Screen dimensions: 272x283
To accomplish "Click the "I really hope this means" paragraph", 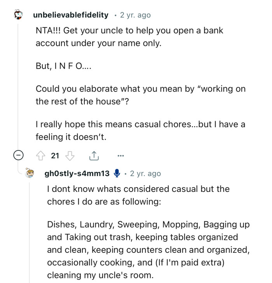I will coord(140,131).
